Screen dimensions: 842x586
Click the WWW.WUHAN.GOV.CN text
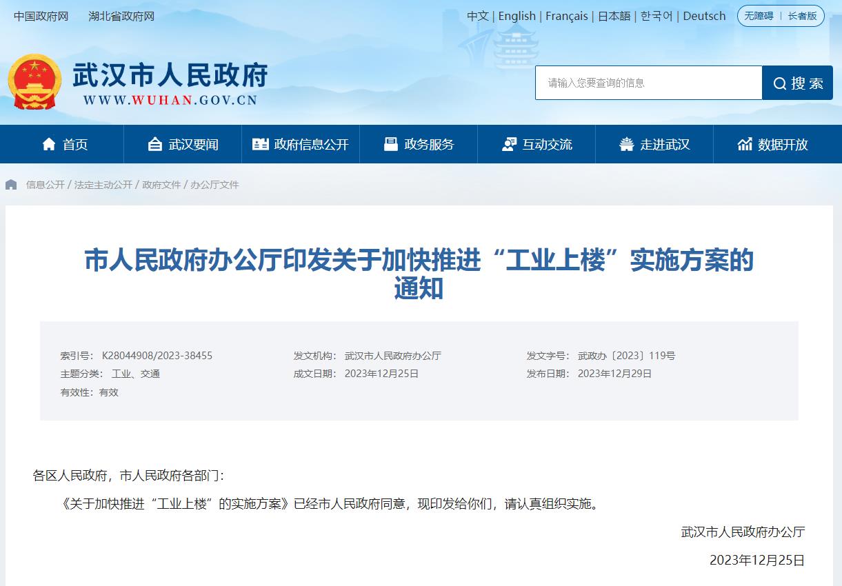[170, 100]
